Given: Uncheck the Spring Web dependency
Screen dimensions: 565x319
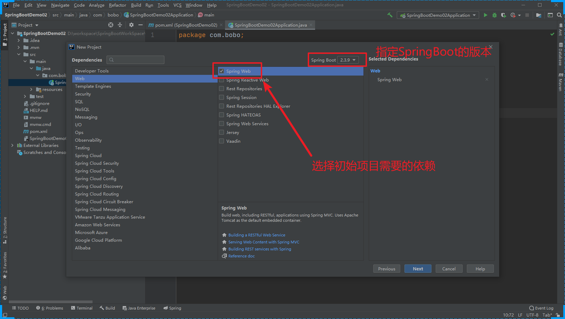Looking at the screenshot, I should (222, 71).
